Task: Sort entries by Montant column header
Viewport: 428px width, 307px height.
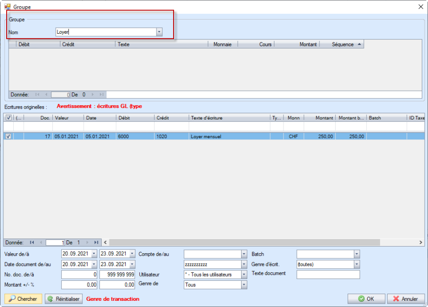Action: (x=320, y=118)
